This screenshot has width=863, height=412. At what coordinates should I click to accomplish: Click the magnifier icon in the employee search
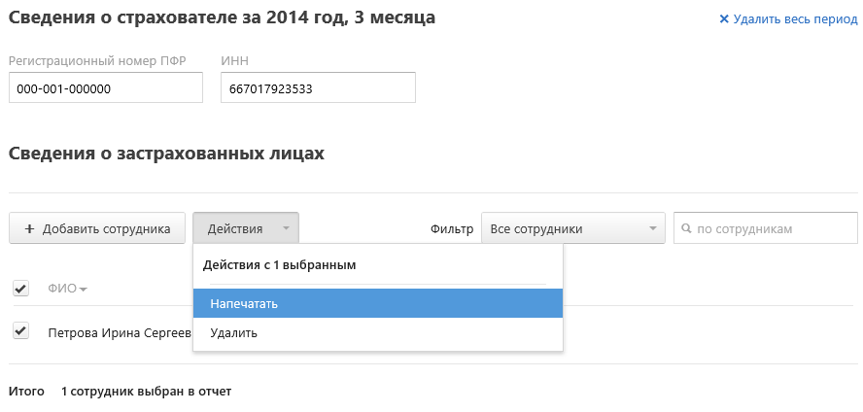point(688,229)
